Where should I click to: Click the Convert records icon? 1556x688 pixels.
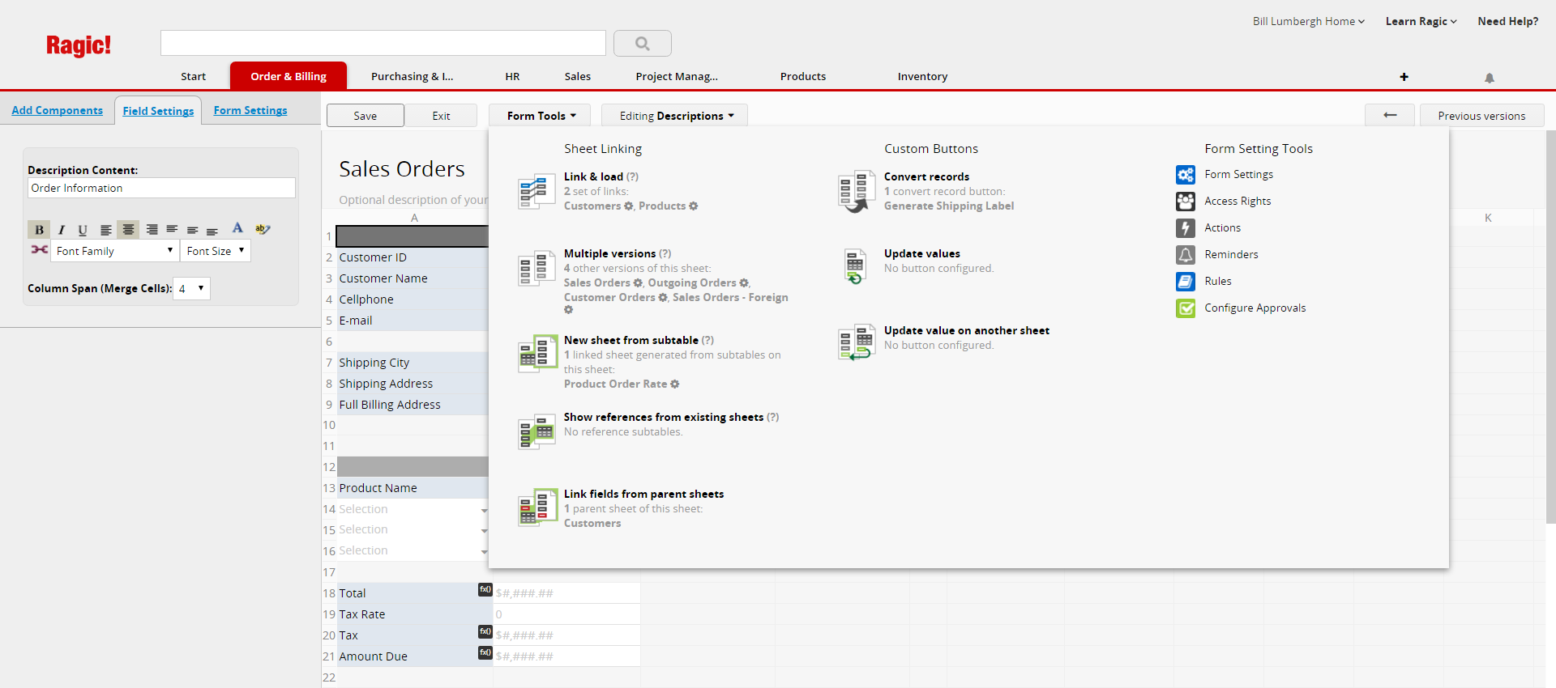click(857, 192)
